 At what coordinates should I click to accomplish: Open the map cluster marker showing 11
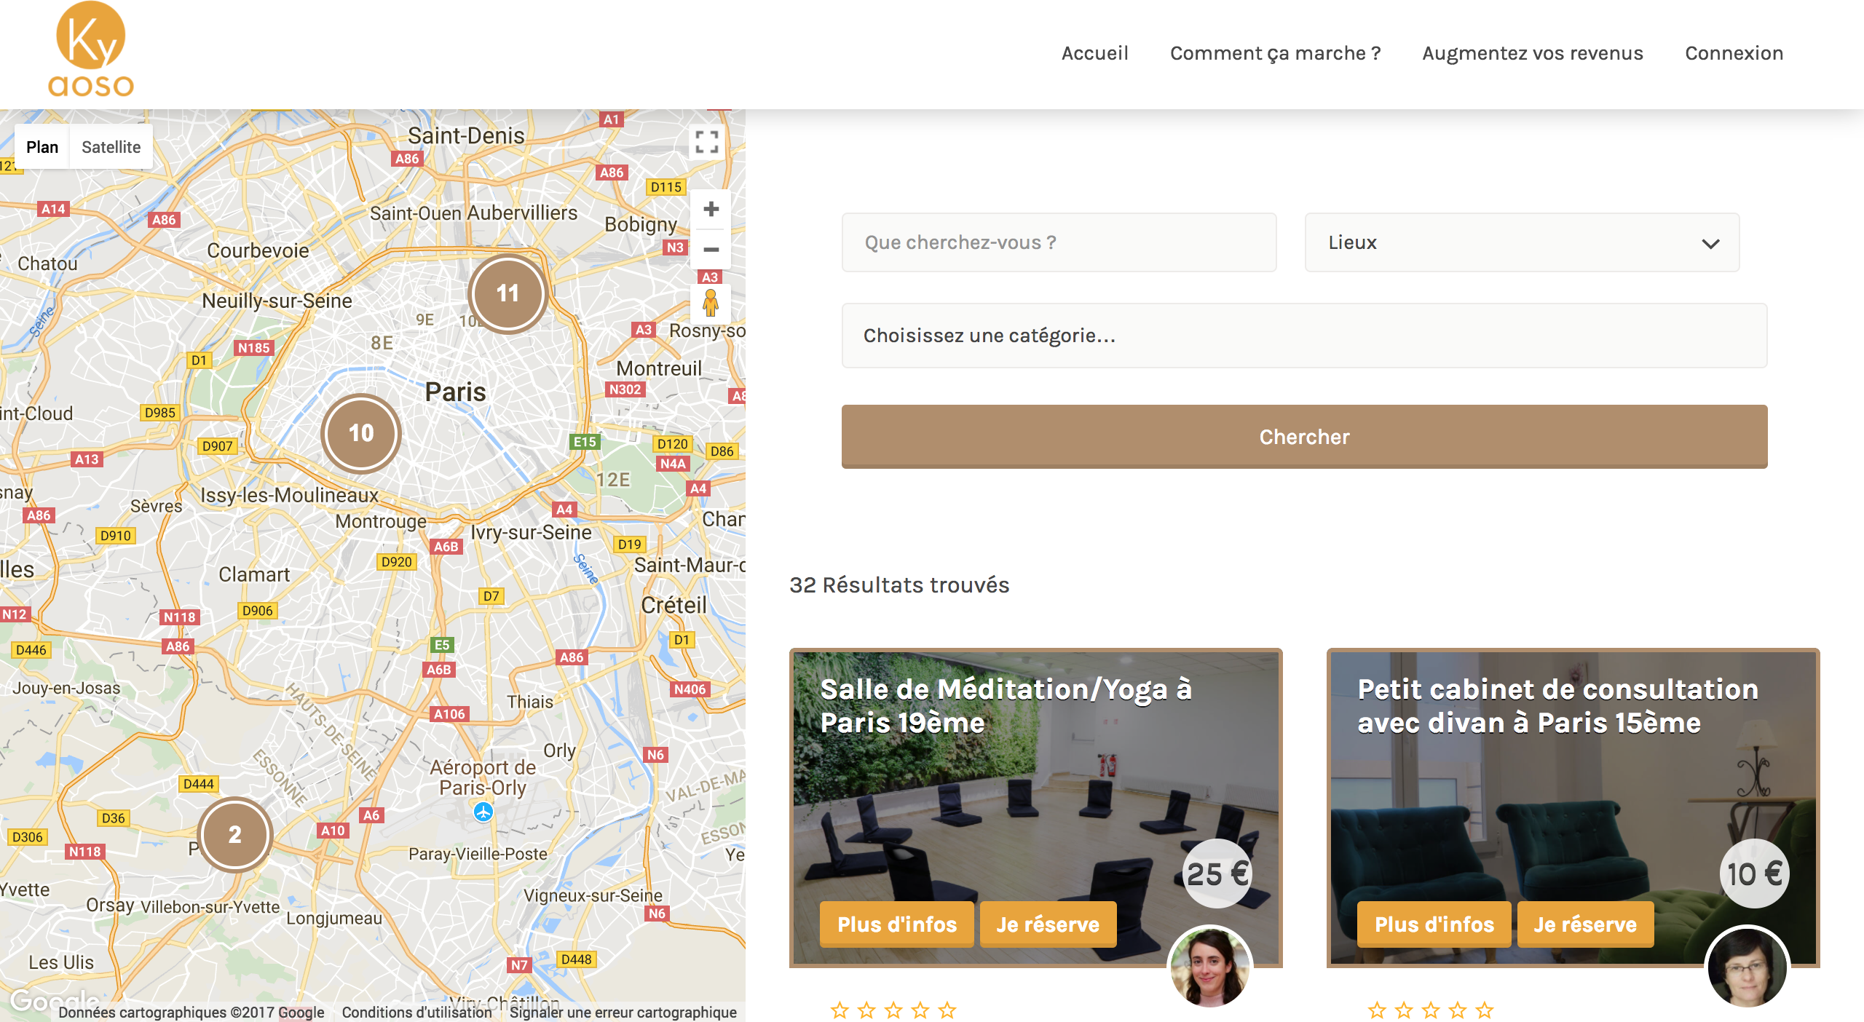(508, 293)
